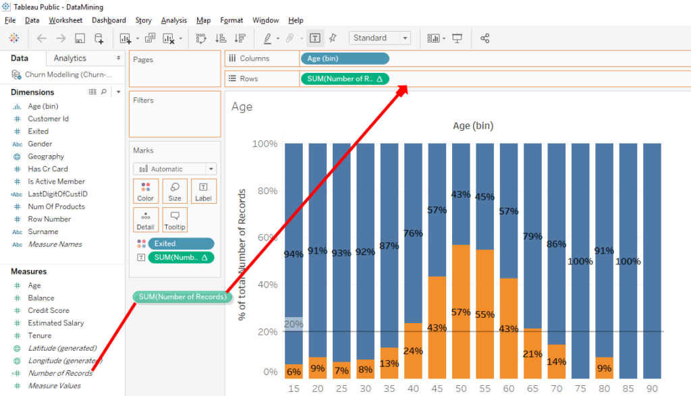The height and width of the screenshot is (396, 691).
Task: Open the Show/Hide Cards dropdown arrow
Action: click(444, 38)
